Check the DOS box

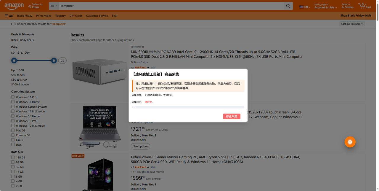click(x=13, y=144)
